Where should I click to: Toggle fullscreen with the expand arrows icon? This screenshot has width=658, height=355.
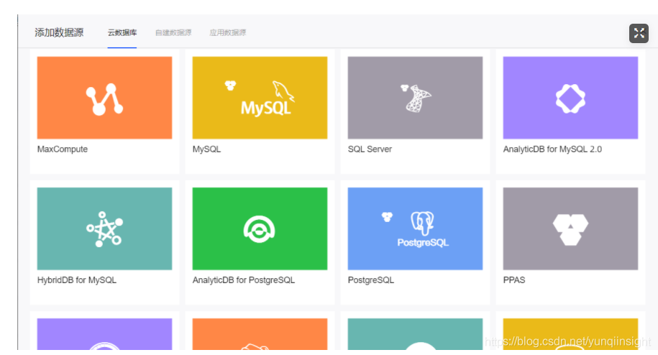(639, 33)
